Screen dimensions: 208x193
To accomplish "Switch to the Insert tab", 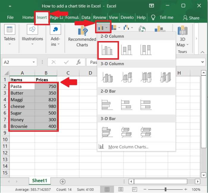I will 42,17.
